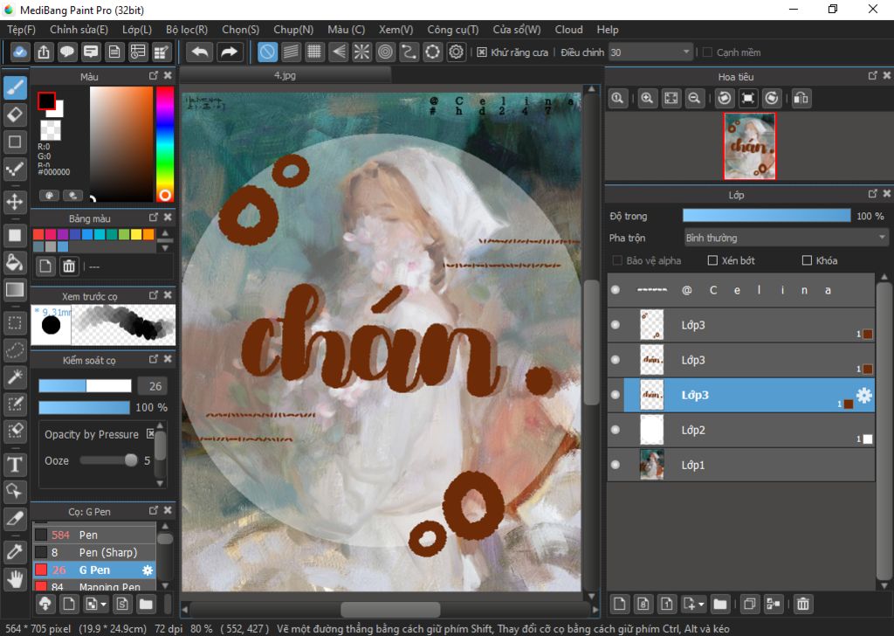Select the Magic Wand tool
Image resolution: width=894 pixels, height=636 pixels.
tap(15, 377)
